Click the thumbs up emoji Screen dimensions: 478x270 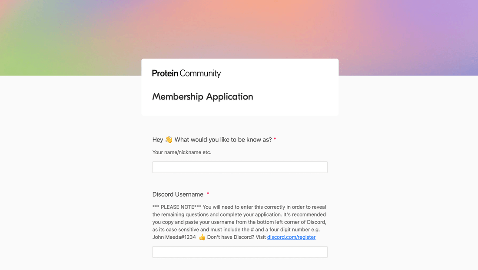(x=202, y=237)
